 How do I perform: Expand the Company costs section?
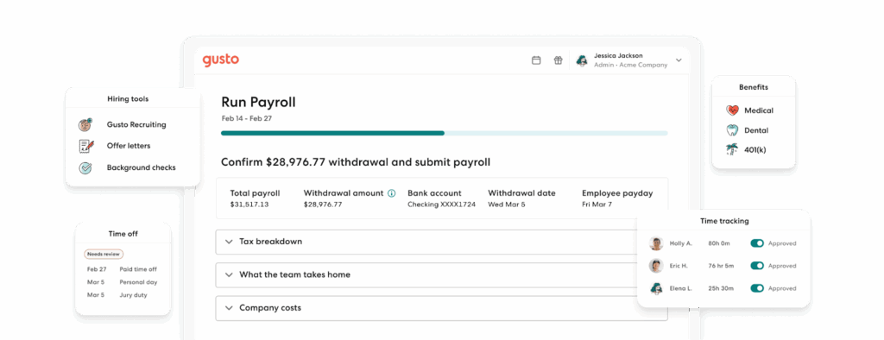[x=441, y=308]
